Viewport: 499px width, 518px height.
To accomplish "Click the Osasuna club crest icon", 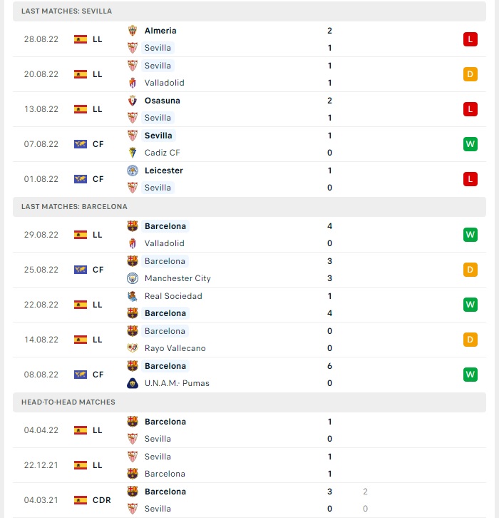I will tap(133, 101).
